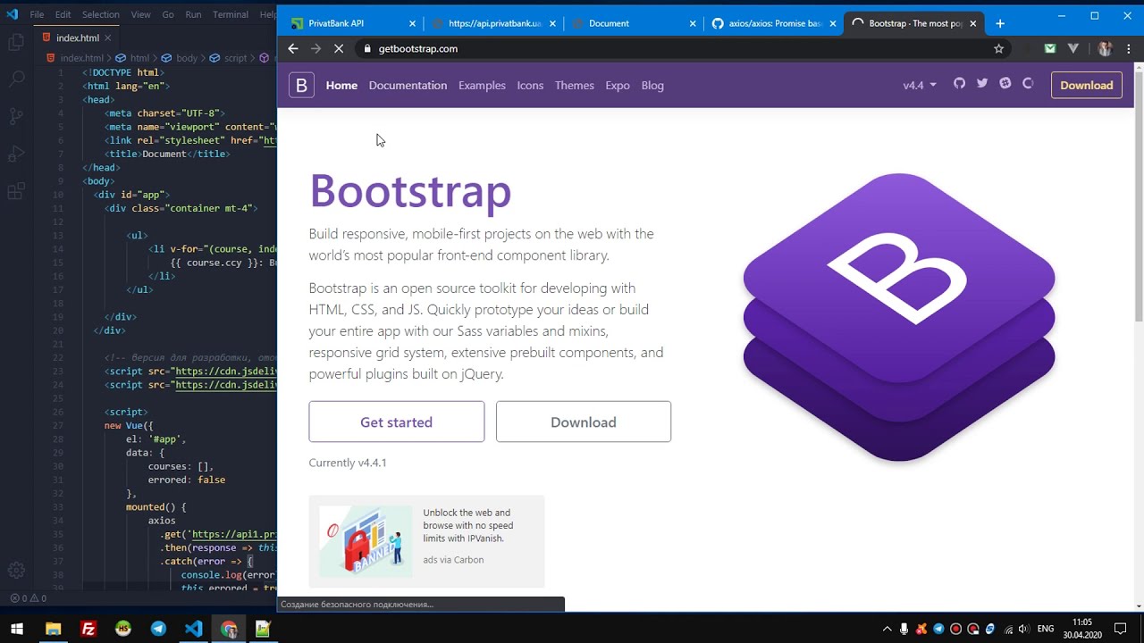
Task: Select index.html editor tab
Action: [77, 38]
